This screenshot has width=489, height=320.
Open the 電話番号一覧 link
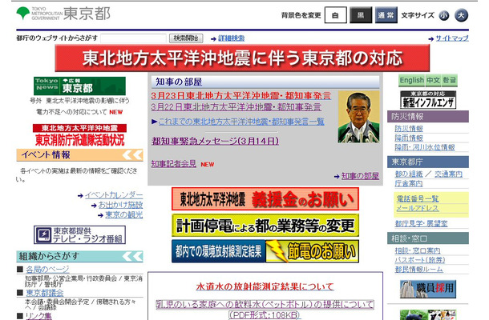coord(418,198)
